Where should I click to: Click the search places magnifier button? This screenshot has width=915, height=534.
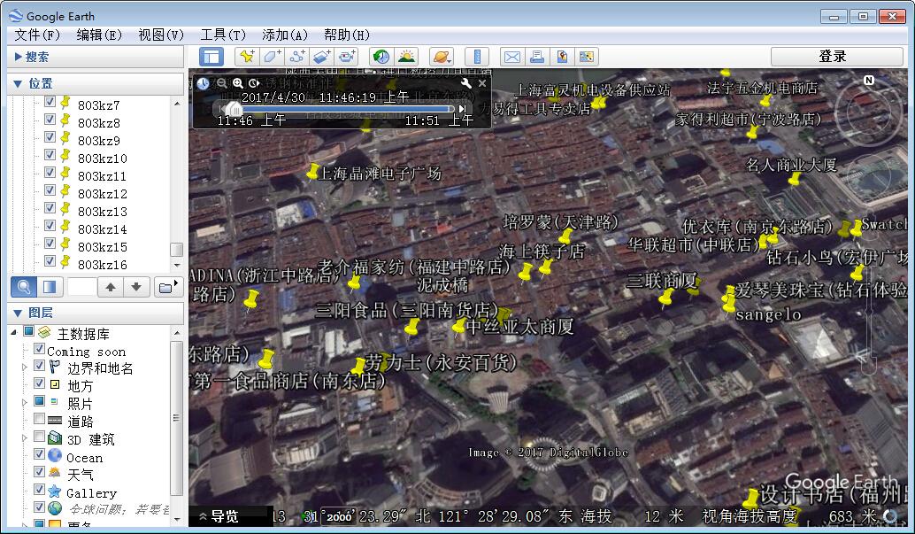(x=24, y=287)
